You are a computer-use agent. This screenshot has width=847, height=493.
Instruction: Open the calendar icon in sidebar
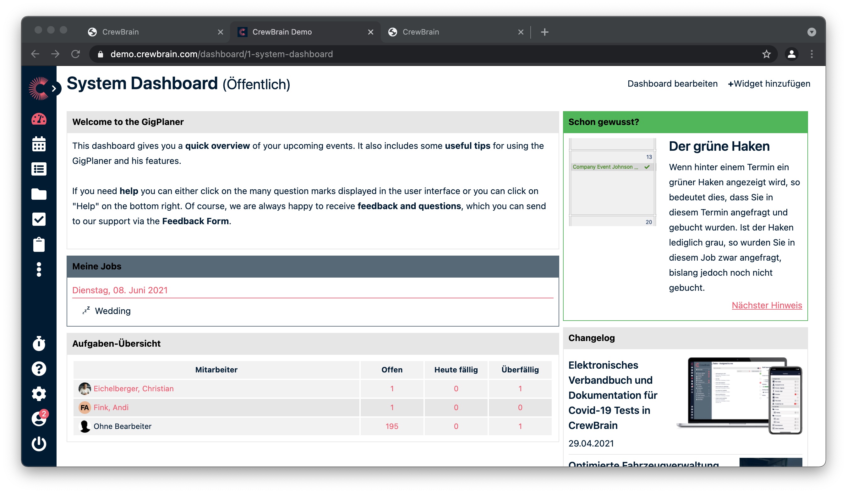(x=39, y=144)
